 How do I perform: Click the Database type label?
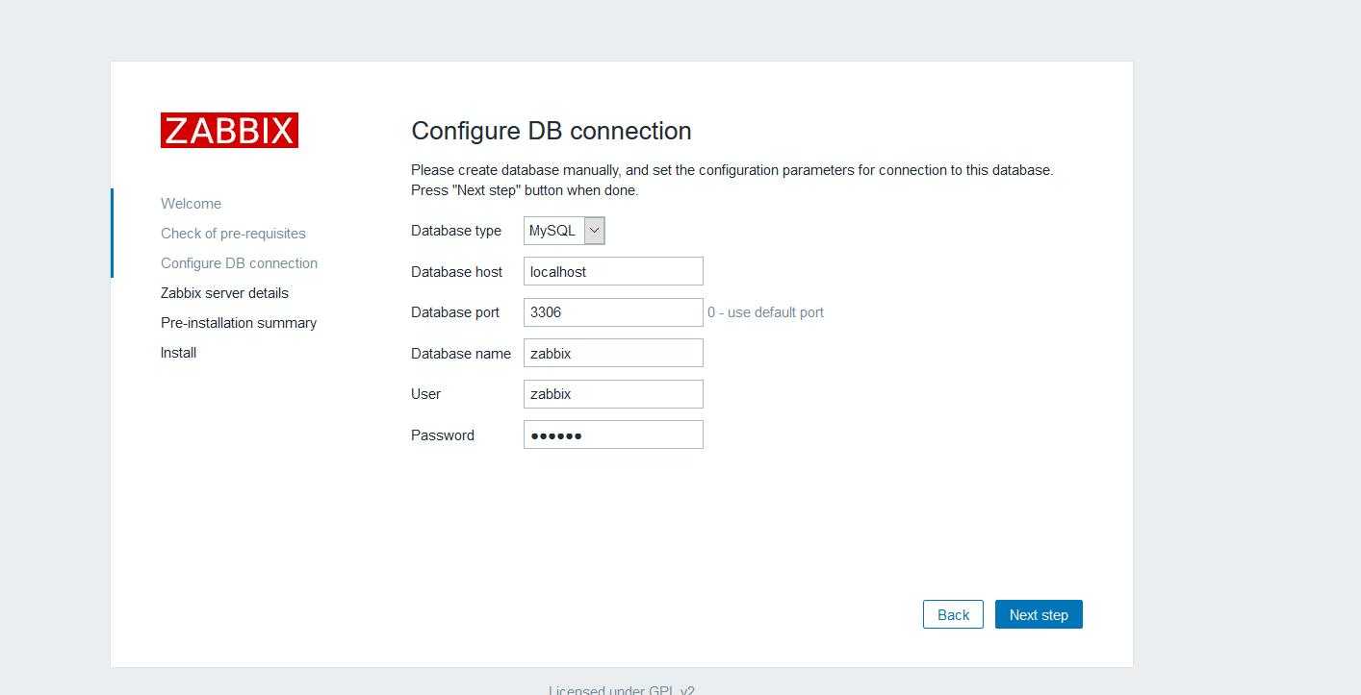(x=456, y=231)
